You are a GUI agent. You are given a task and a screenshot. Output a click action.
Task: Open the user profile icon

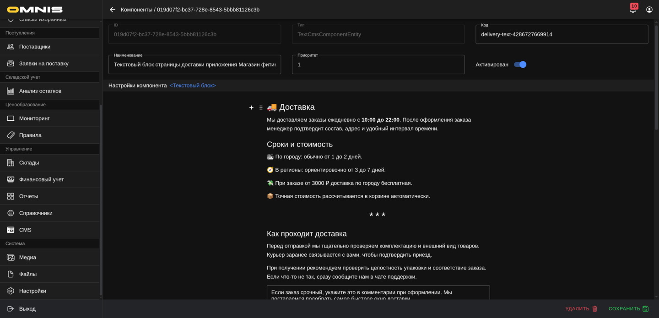coord(649,9)
